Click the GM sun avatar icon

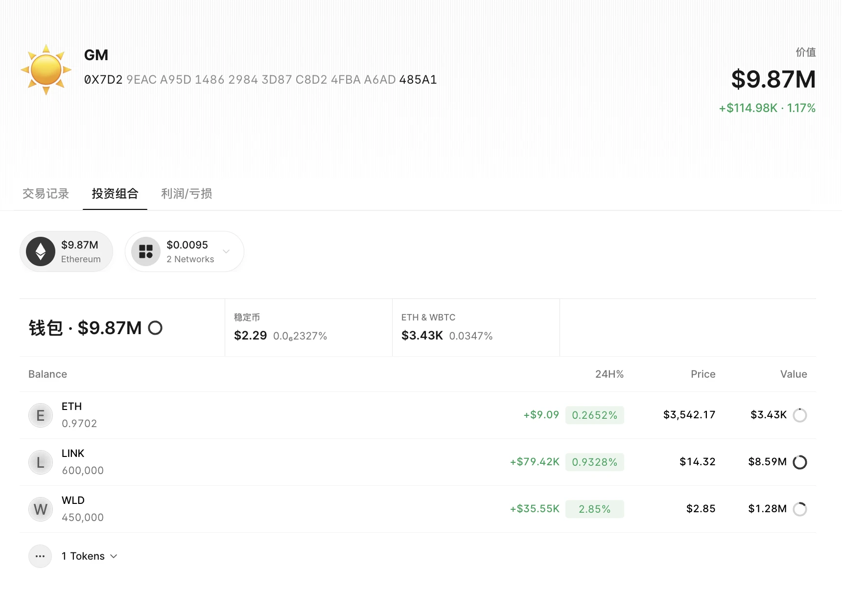coord(46,69)
